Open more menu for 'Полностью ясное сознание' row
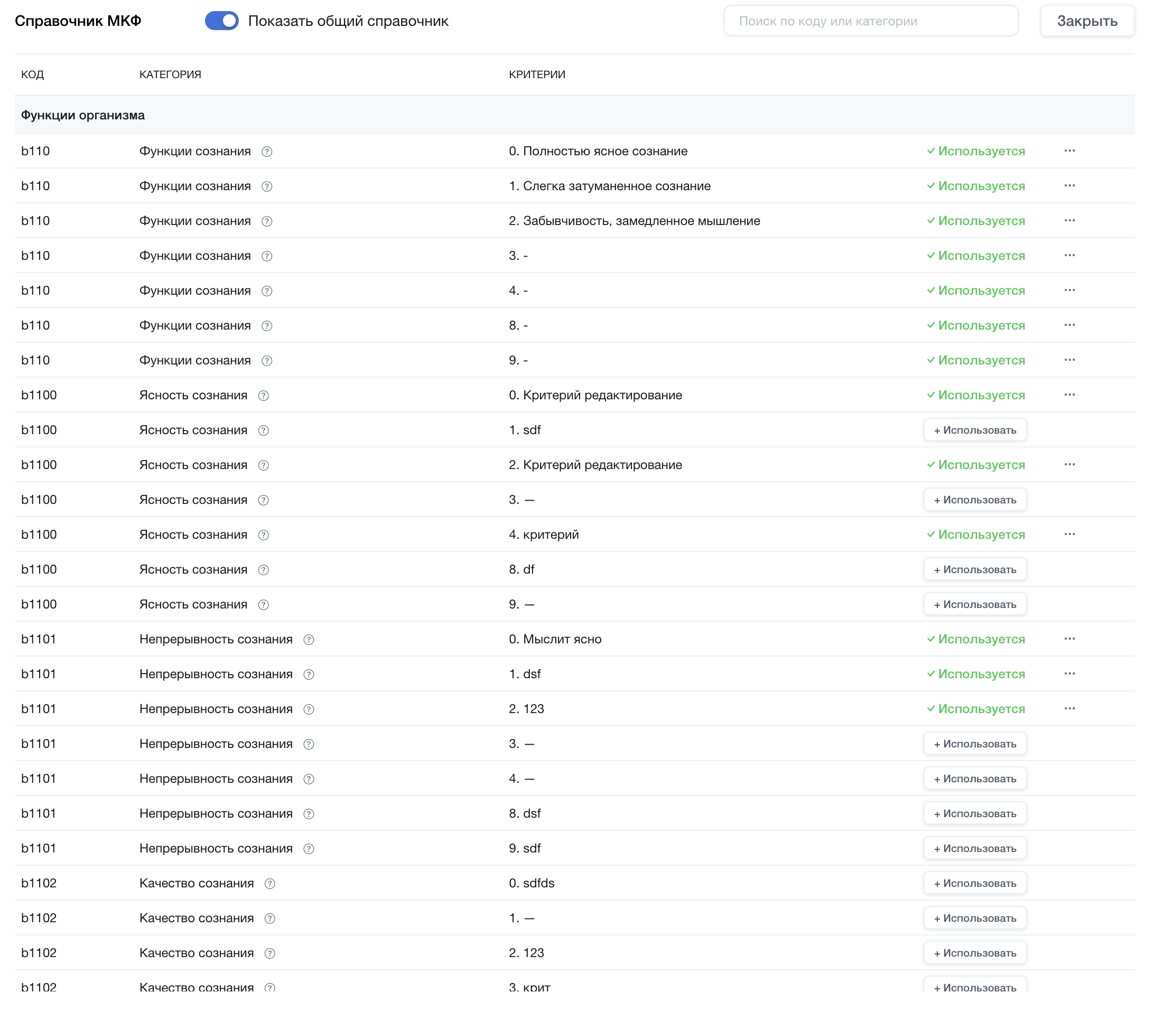Screen dimensions: 1155x1030 [1069, 151]
